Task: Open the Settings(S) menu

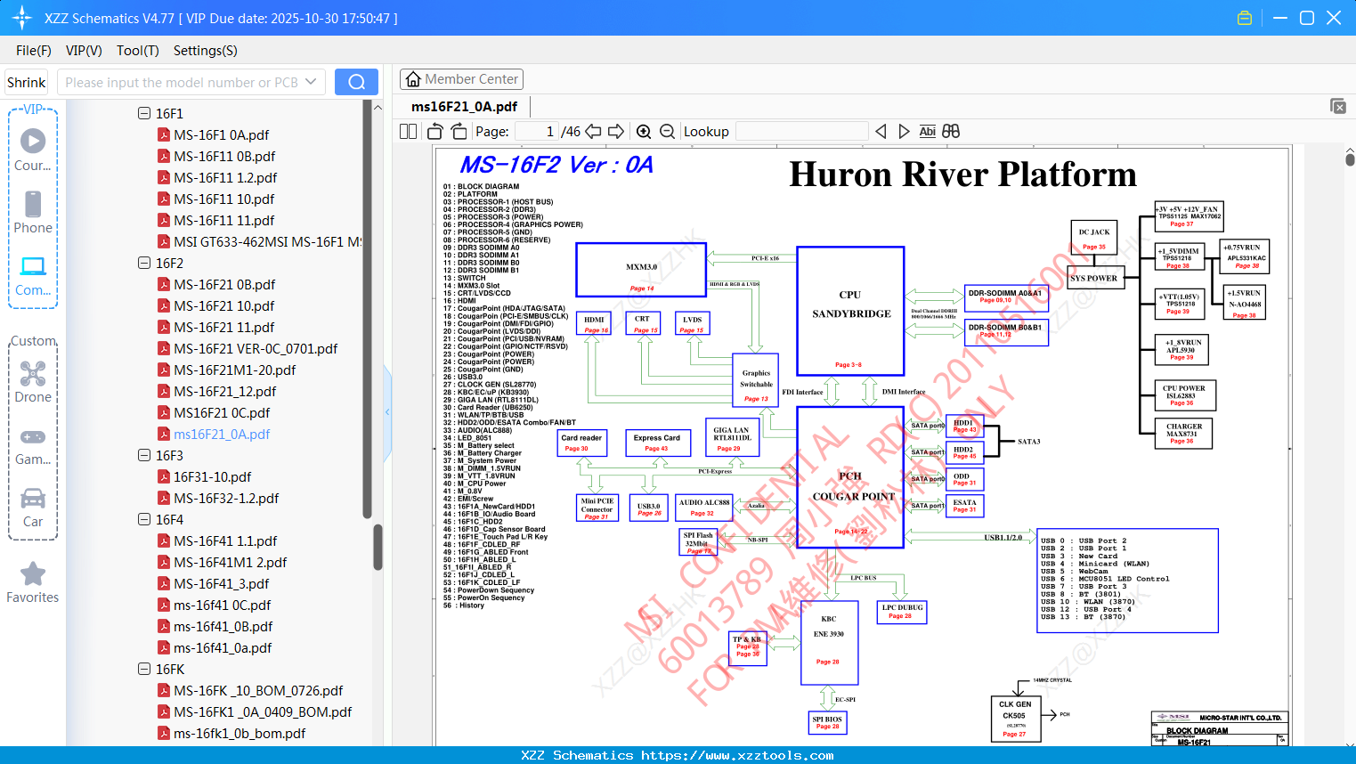Action: (x=205, y=51)
